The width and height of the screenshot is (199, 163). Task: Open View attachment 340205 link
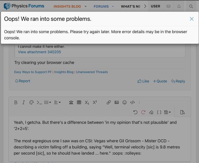click(x=39, y=52)
